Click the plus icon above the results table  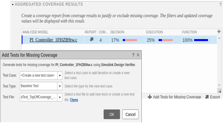(219, 32)
